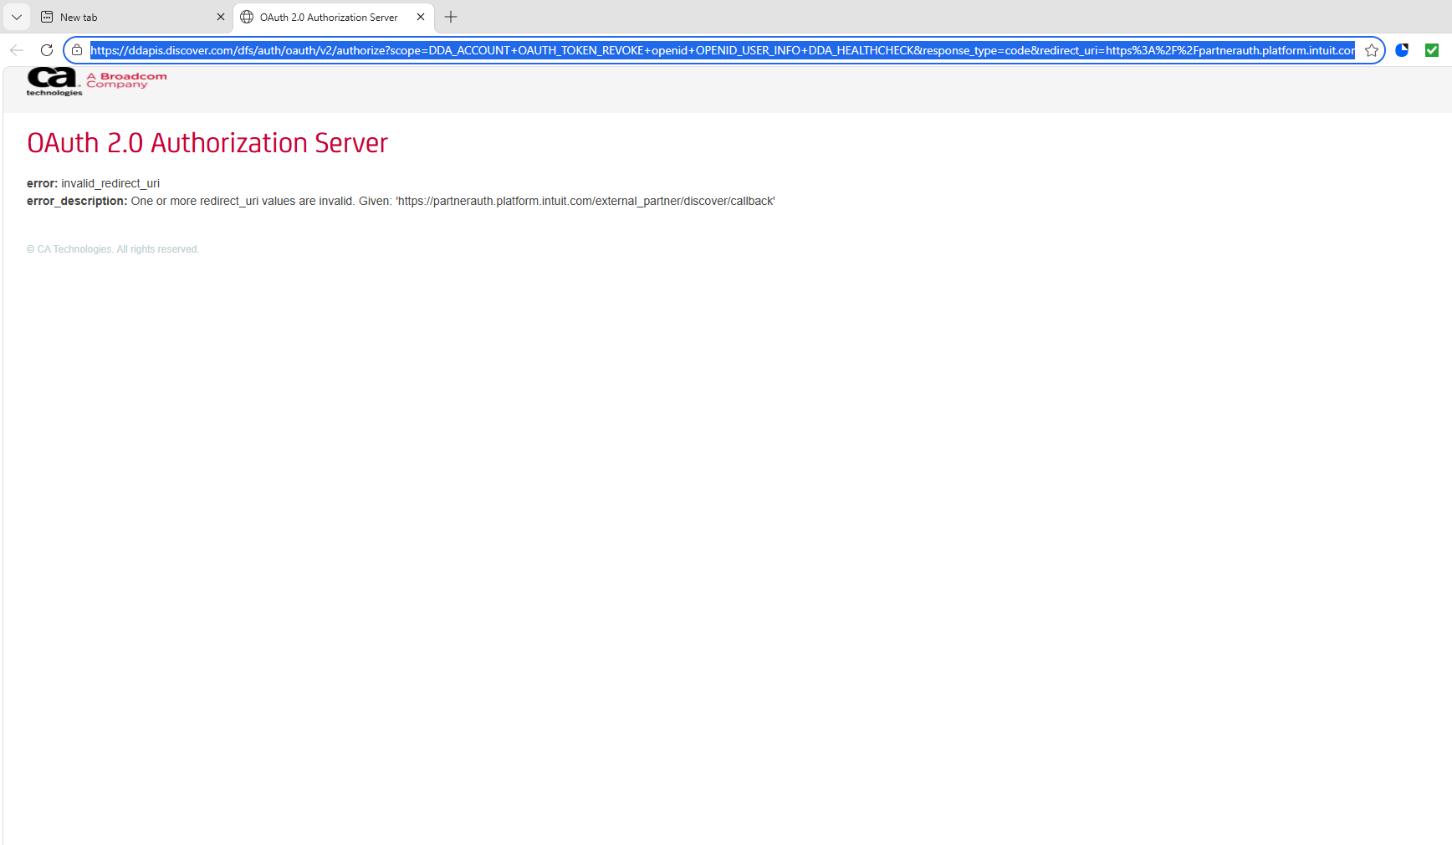Open the green checkmark extension icon
1452x845 pixels.
(x=1432, y=50)
